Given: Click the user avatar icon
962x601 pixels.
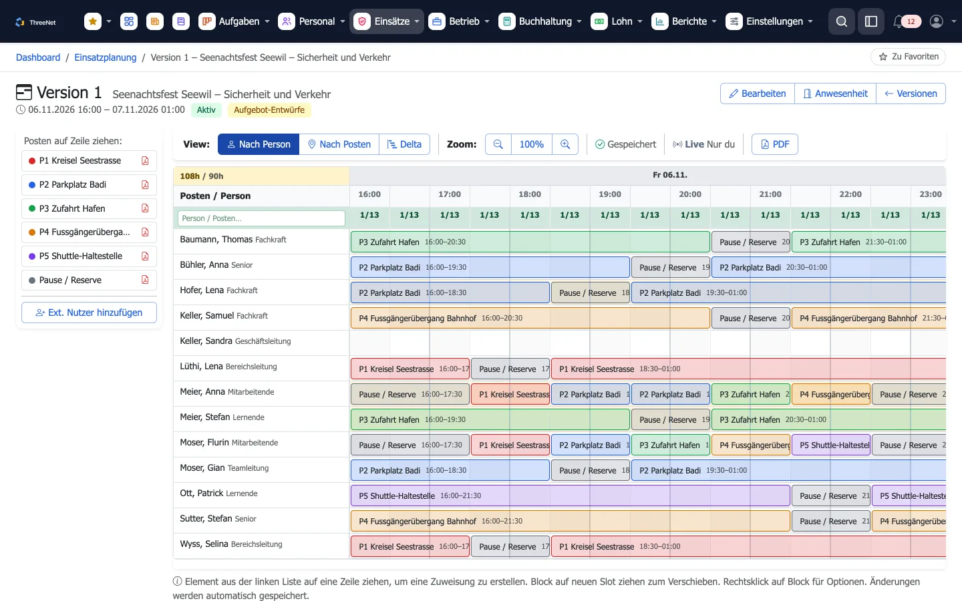Looking at the screenshot, I should coord(937,21).
